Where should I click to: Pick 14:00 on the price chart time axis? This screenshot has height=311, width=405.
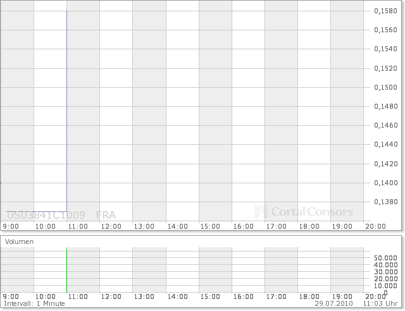pos(177,226)
